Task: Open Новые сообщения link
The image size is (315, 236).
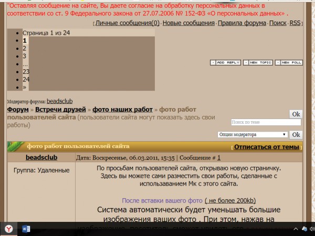Action: pos(188,23)
